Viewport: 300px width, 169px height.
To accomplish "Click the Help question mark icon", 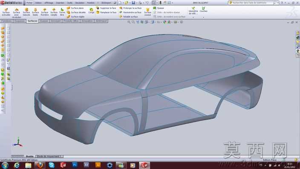I will tap(282, 3).
